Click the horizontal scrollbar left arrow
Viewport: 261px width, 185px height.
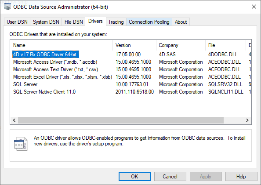pyautogui.click(x=14, y=120)
